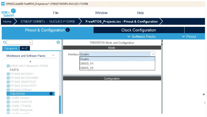Choose CMSIS_V1 in Interface list

pyautogui.click(x=117, y=63)
